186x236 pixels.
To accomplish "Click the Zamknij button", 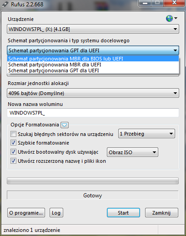I will coord(161,213).
